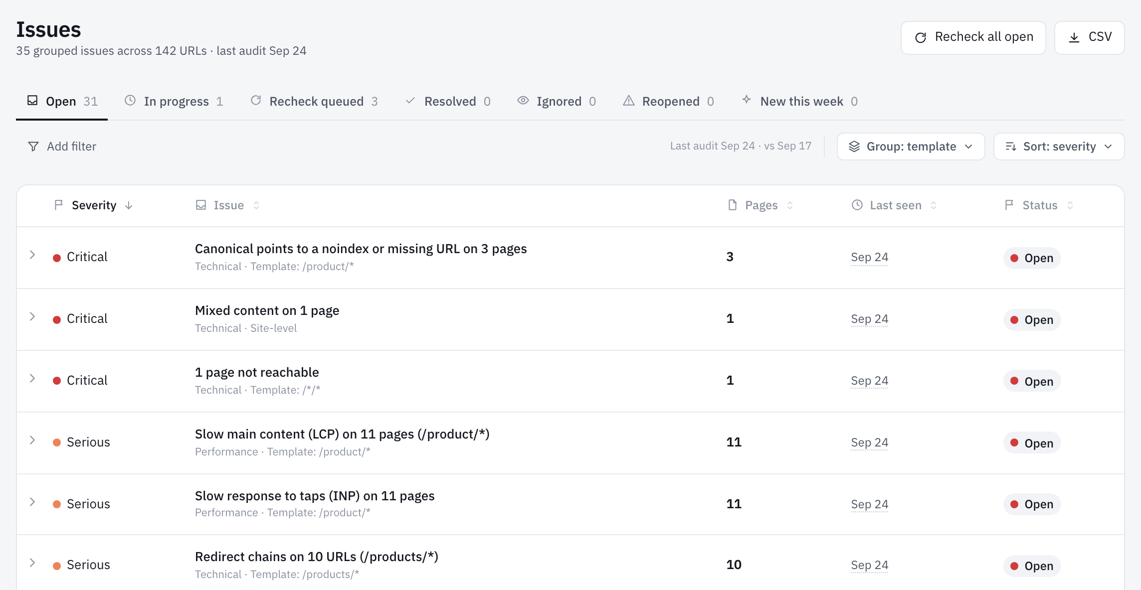
Task: Download the CSV export
Action: [1089, 37]
